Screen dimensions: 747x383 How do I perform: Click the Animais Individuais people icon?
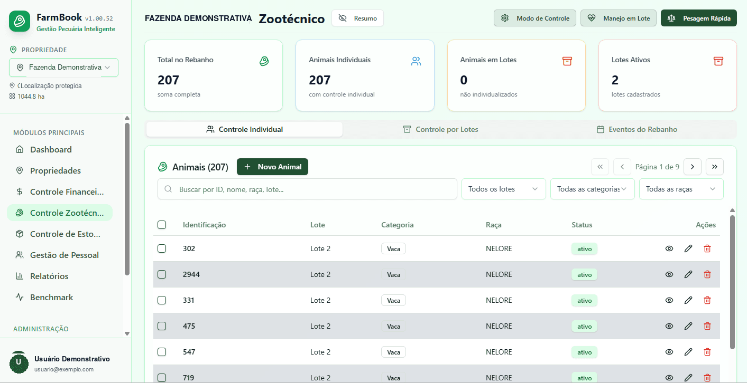tap(416, 61)
